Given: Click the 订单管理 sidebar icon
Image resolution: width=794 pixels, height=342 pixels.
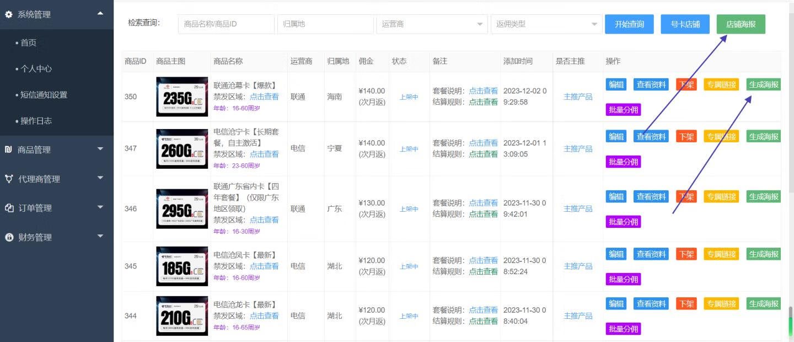Looking at the screenshot, I should coord(9,208).
